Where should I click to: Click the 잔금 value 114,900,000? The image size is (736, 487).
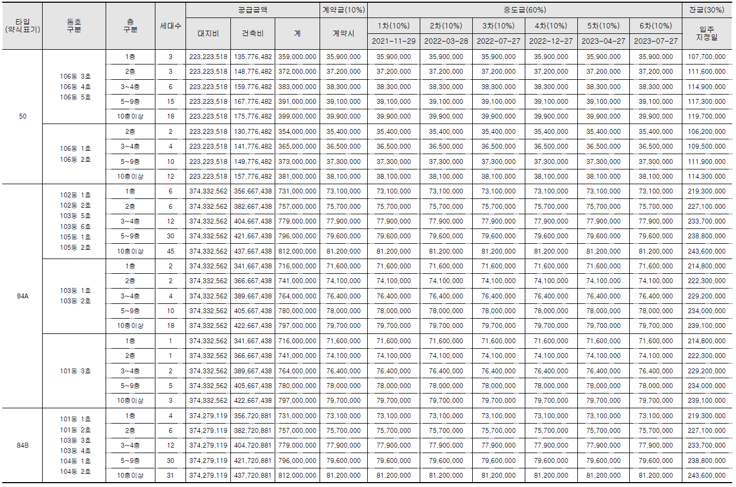tap(706, 87)
